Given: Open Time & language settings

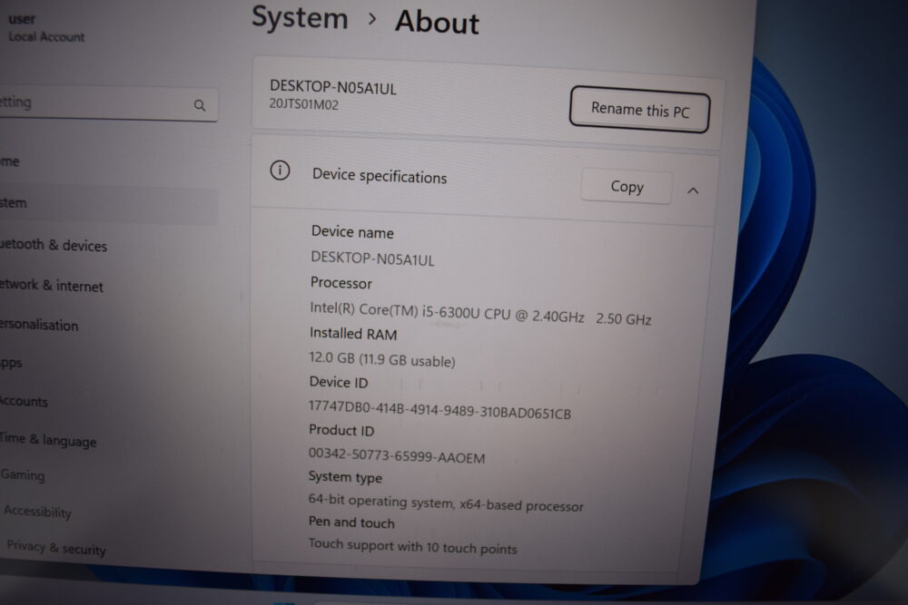Looking at the screenshot, I should [x=48, y=440].
